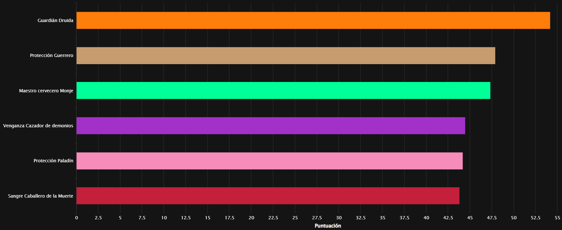
Task: Select the 25 tick label on the x-axis
Action: pyautogui.click(x=295, y=218)
